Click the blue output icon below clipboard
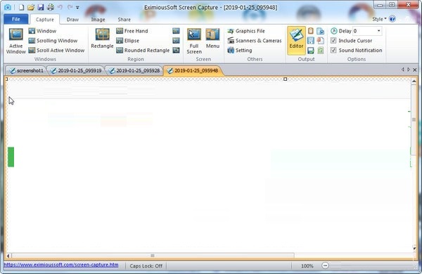The height and width of the screenshot is (274, 422). (311, 41)
